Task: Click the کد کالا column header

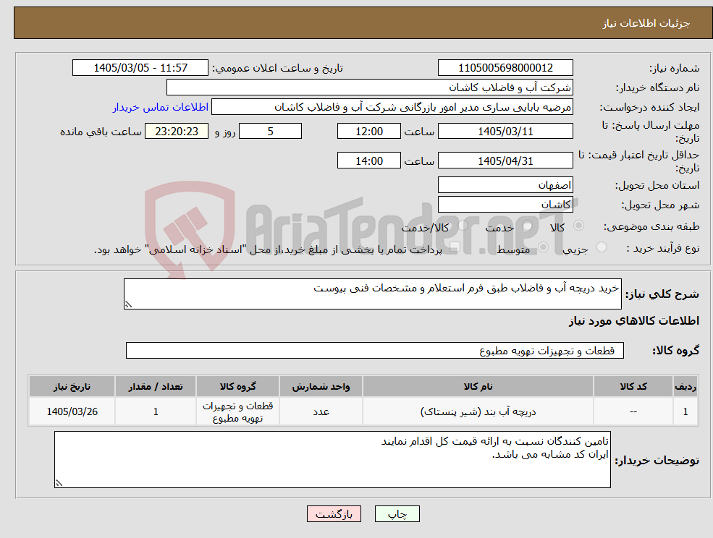Action: [633, 387]
